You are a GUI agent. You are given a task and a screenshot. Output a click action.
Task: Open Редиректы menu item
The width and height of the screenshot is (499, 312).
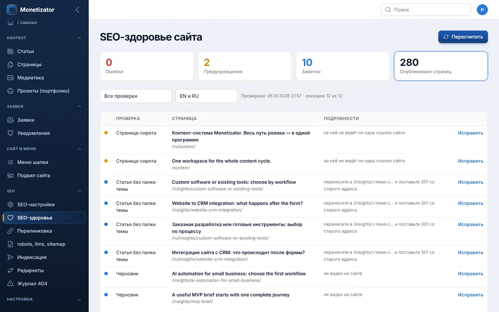click(44, 270)
